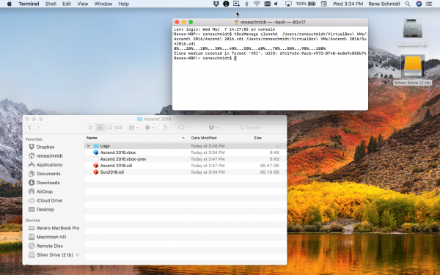
Task: Select the Ascend 2016.vdi file
Action: (x=186, y=166)
